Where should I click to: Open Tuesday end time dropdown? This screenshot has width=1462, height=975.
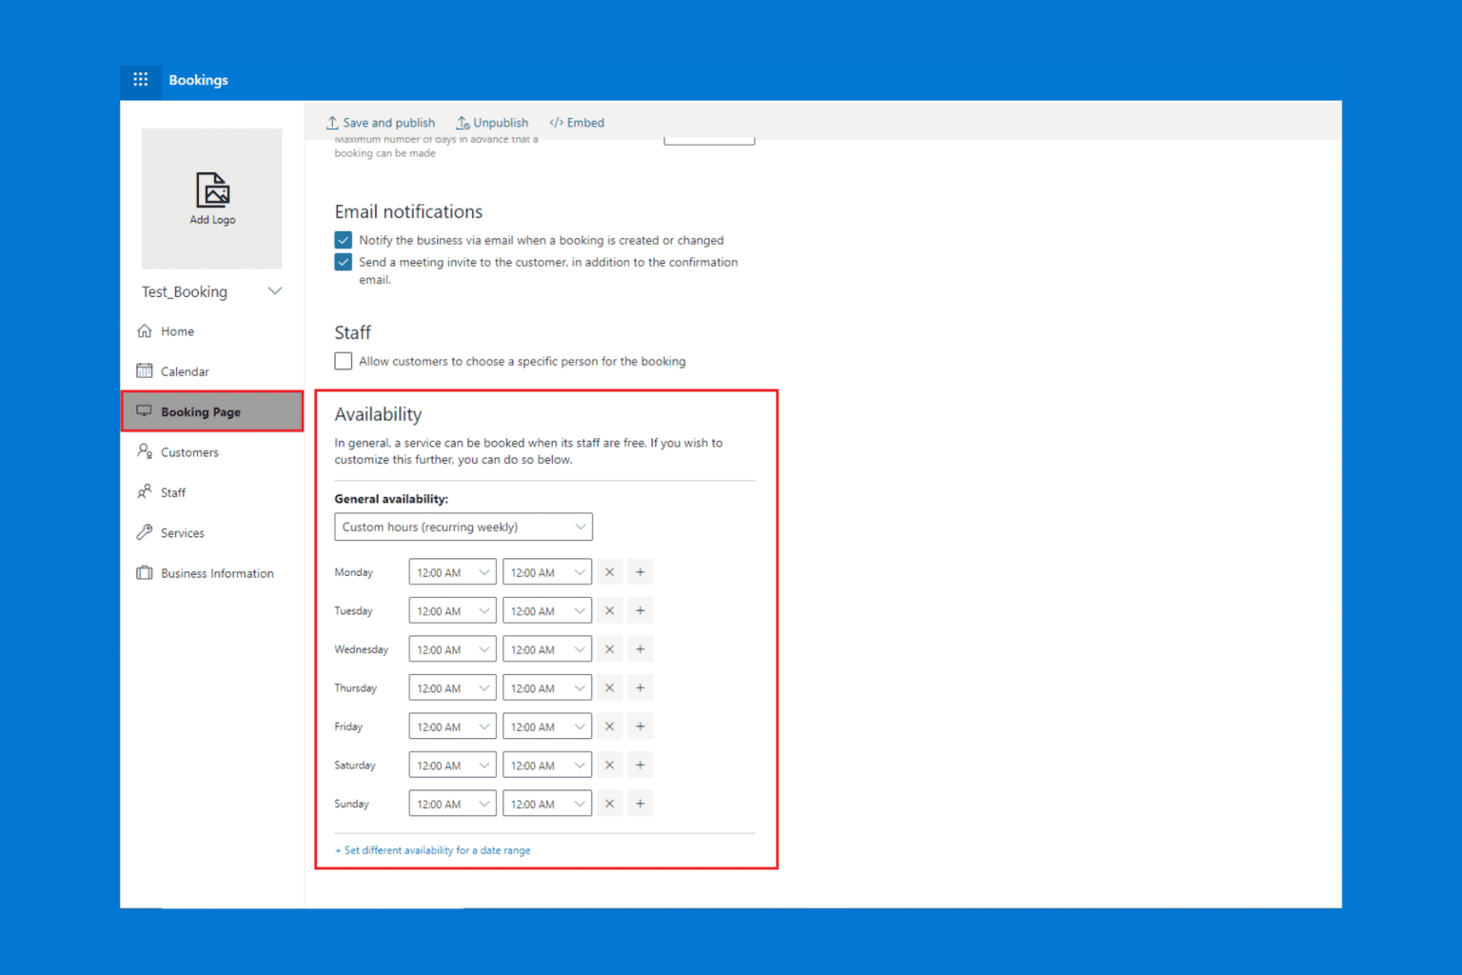(x=547, y=611)
